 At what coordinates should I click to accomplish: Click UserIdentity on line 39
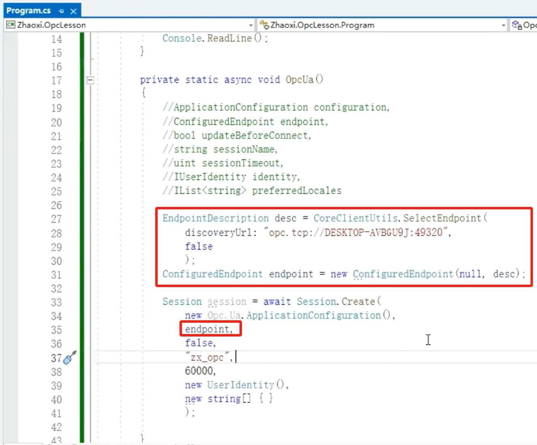pyautogui.click(x=241, y=385)
